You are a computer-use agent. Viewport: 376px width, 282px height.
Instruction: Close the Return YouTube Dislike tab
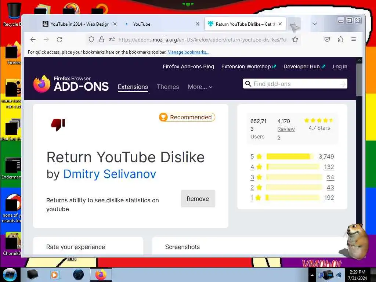(x=280, y=24)
